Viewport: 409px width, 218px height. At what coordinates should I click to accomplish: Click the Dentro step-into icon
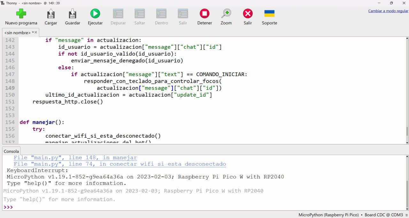coord(161,14)
